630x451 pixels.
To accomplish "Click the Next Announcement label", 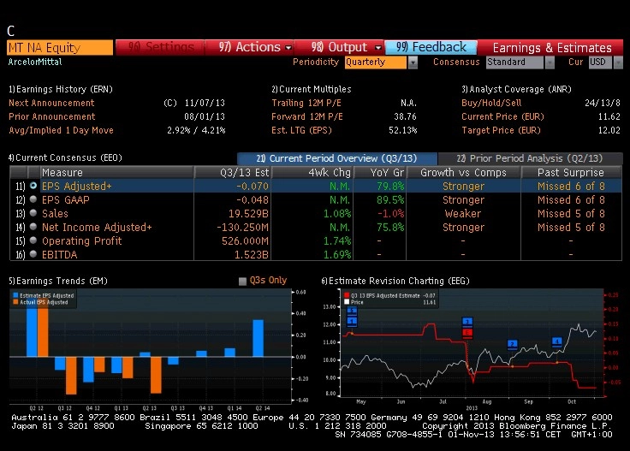I will [51, 103].
